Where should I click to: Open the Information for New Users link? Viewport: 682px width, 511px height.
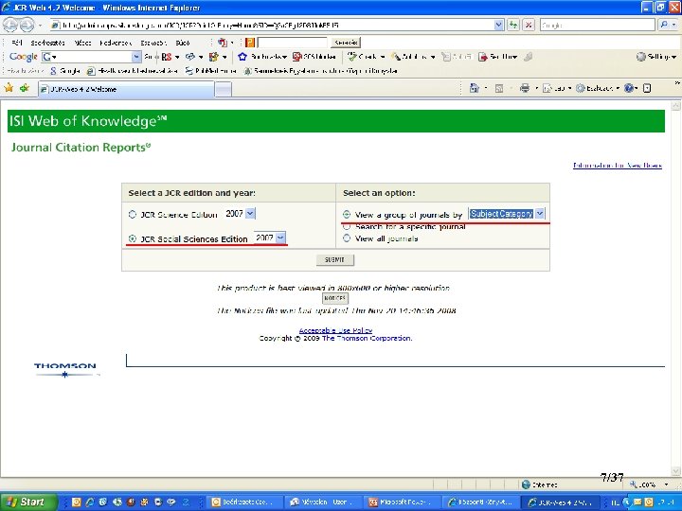pyautogui.click(x=618, y=165)
